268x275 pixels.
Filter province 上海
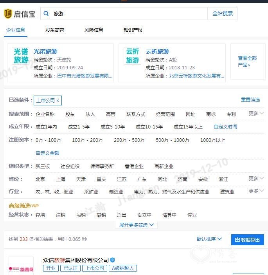pyautogui.click(x=61, y=179)
